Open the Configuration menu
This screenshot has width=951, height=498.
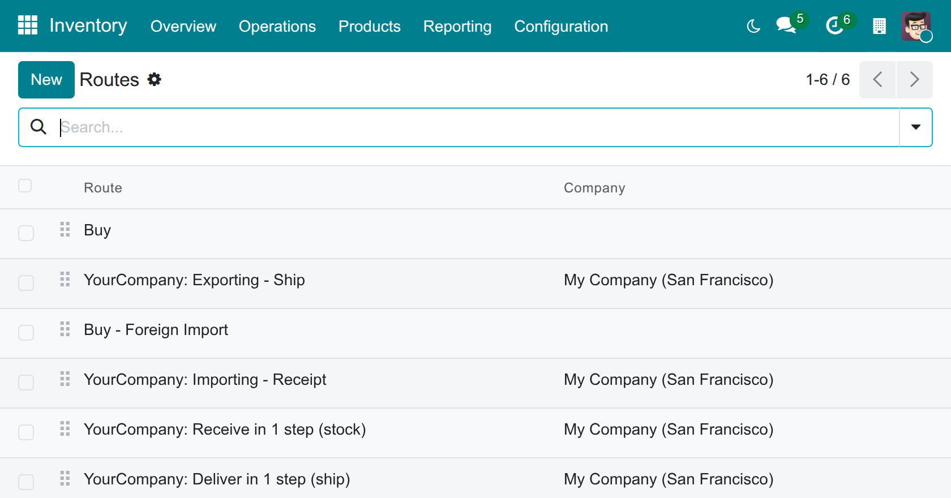(561, 26)
